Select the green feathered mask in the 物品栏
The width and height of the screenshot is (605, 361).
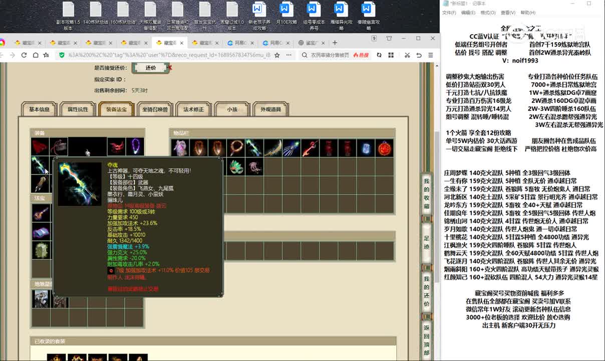(235, 166)
